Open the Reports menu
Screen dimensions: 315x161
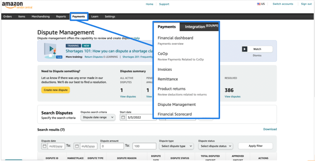tap(61, 16)
